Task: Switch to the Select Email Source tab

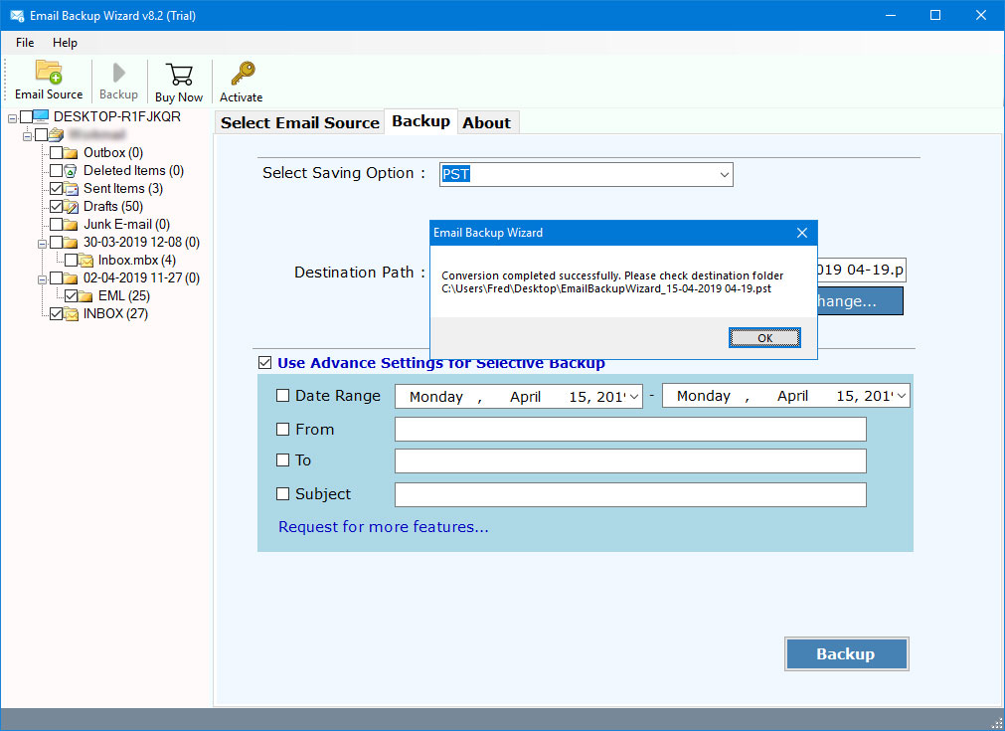Action: point(300,123)
